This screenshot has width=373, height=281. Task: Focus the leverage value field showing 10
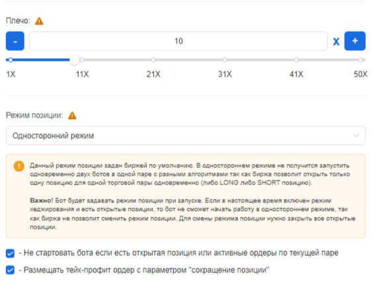pyautogui.click(x=179, y=41)
